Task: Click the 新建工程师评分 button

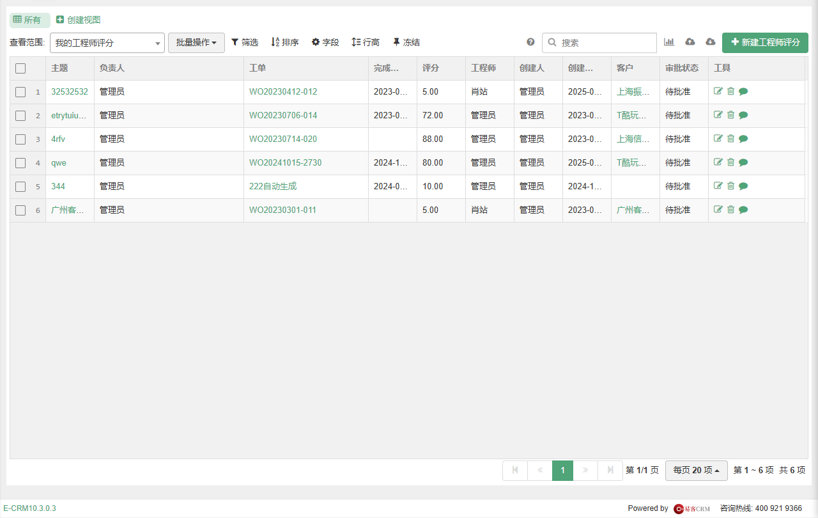Action: coord(765,42)
